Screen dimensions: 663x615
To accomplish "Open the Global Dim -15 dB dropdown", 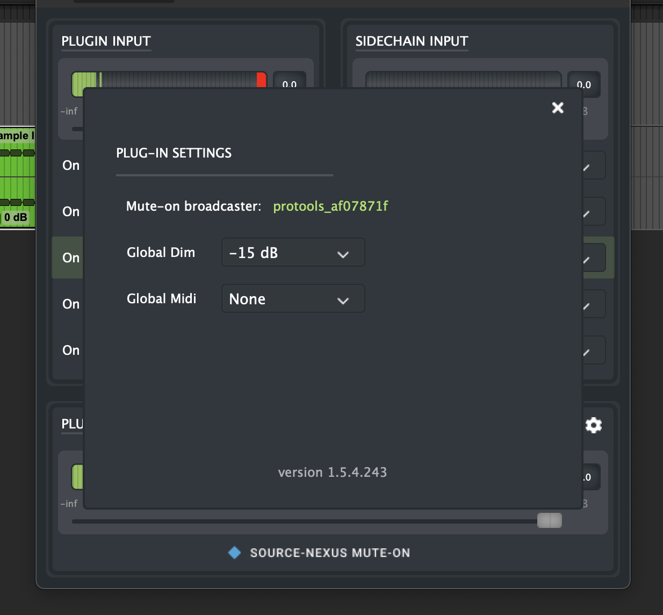I will coord(293,253).
